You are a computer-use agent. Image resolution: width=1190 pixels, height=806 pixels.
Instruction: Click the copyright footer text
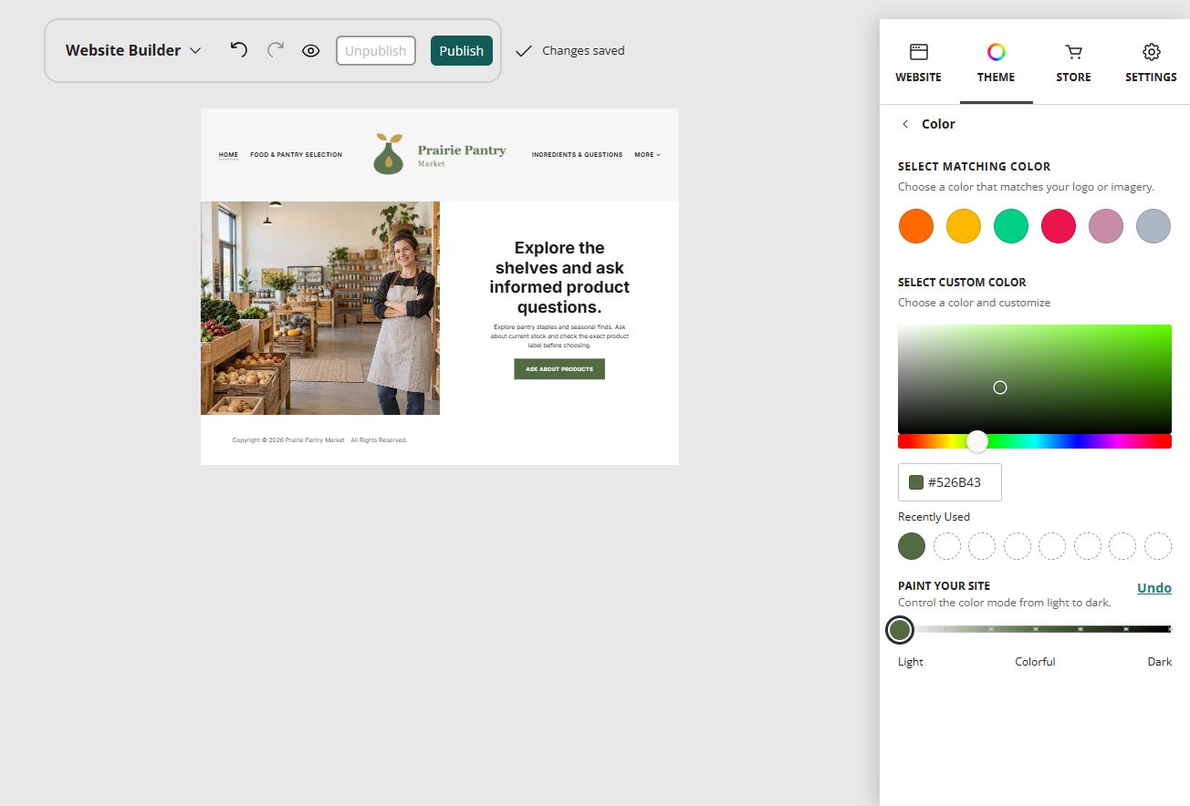pyautogui.click(x=319, y=440)
